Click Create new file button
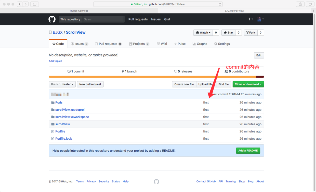Image resolution: width=316 pixels, height=192 pixels. tap(184, 84)
